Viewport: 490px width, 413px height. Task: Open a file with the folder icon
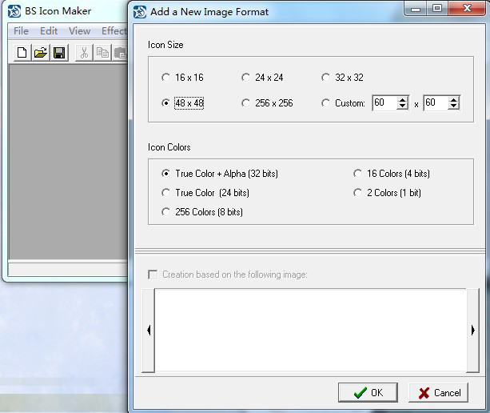(41, 53)
